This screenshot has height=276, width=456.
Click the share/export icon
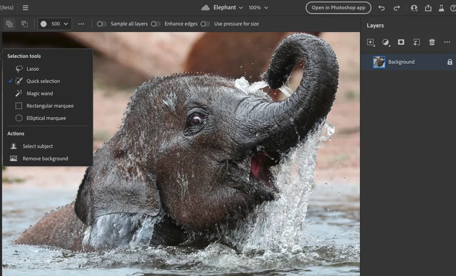[x=428, y=8]
